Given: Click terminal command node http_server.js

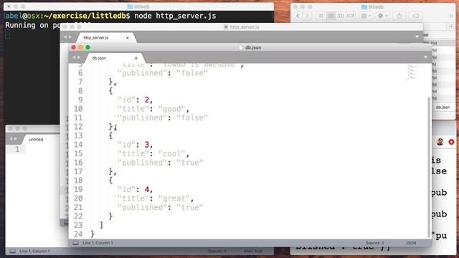Looking at the screenshot, I should [x=175, y=16].
